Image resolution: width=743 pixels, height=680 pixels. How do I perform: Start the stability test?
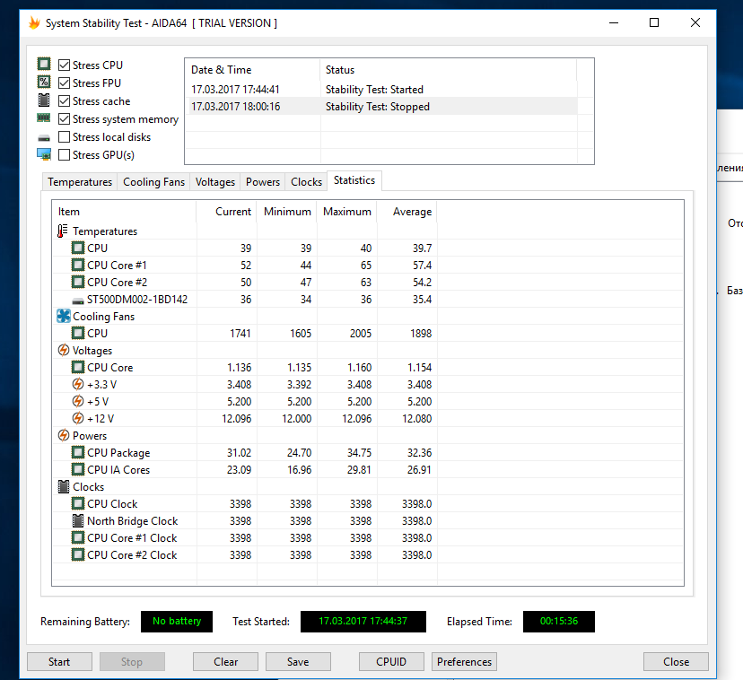tap(59, 661)
